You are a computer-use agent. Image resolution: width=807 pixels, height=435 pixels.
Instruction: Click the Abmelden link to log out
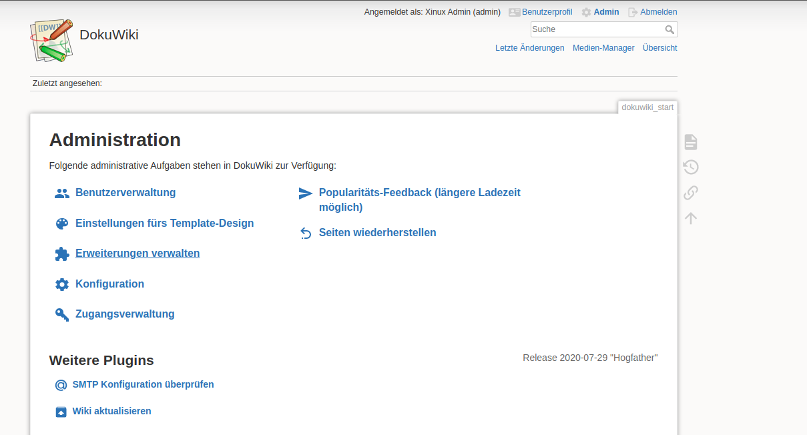[659, 11]
